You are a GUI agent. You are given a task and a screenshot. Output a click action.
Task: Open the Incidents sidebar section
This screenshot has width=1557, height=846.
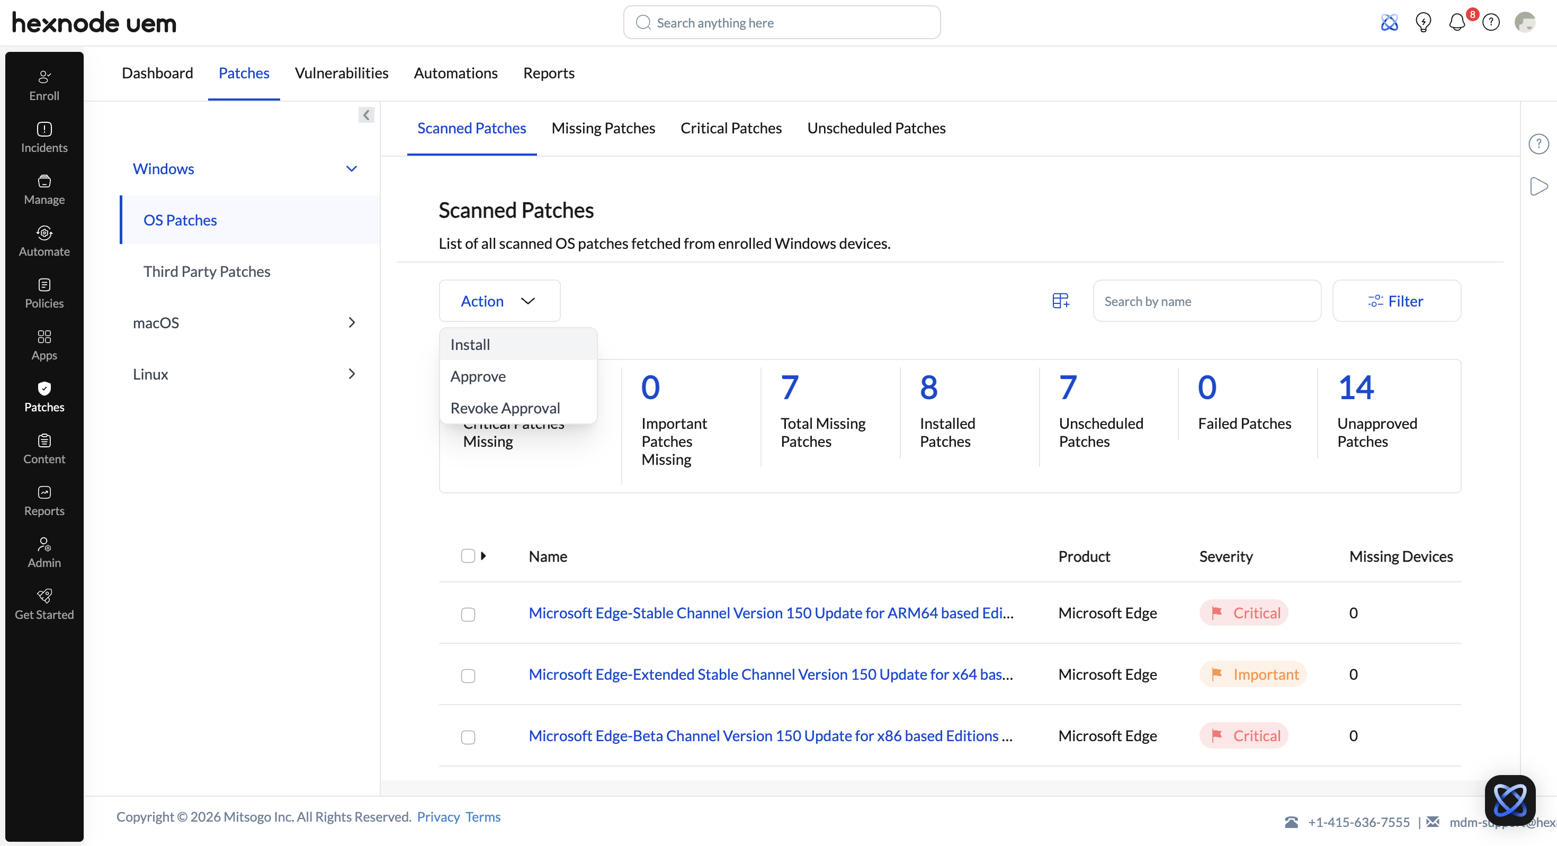pos(44,138)
